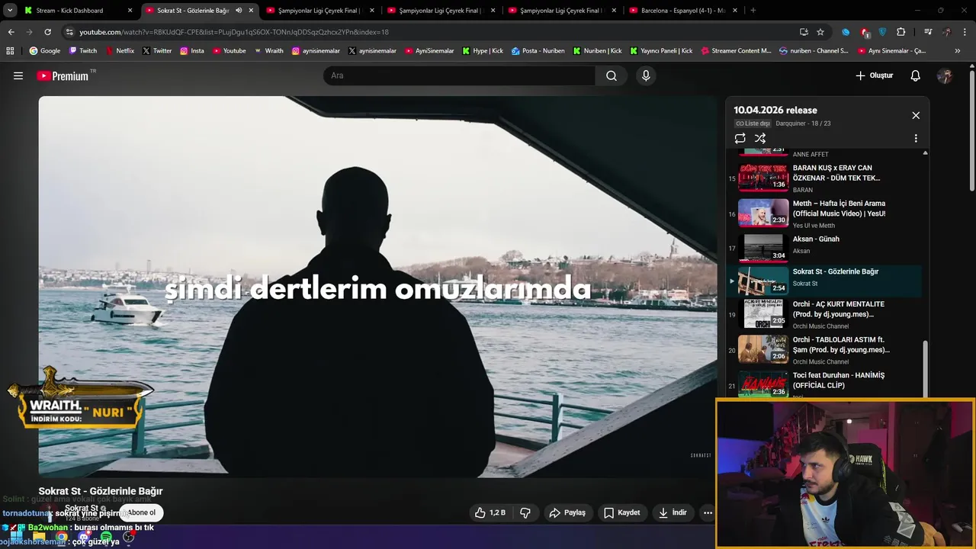Mute the Sokrat St tab audio icon
The width and height of the screenshot is (976, 549).
(x=239, y=11)
